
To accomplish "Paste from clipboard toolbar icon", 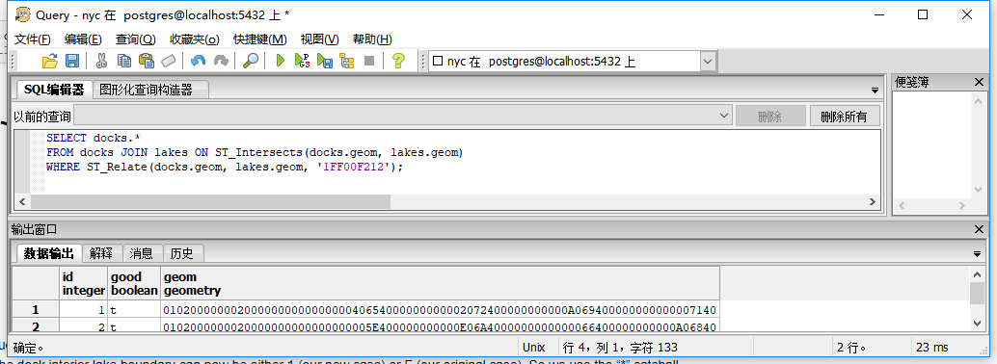I will (147, 61).
